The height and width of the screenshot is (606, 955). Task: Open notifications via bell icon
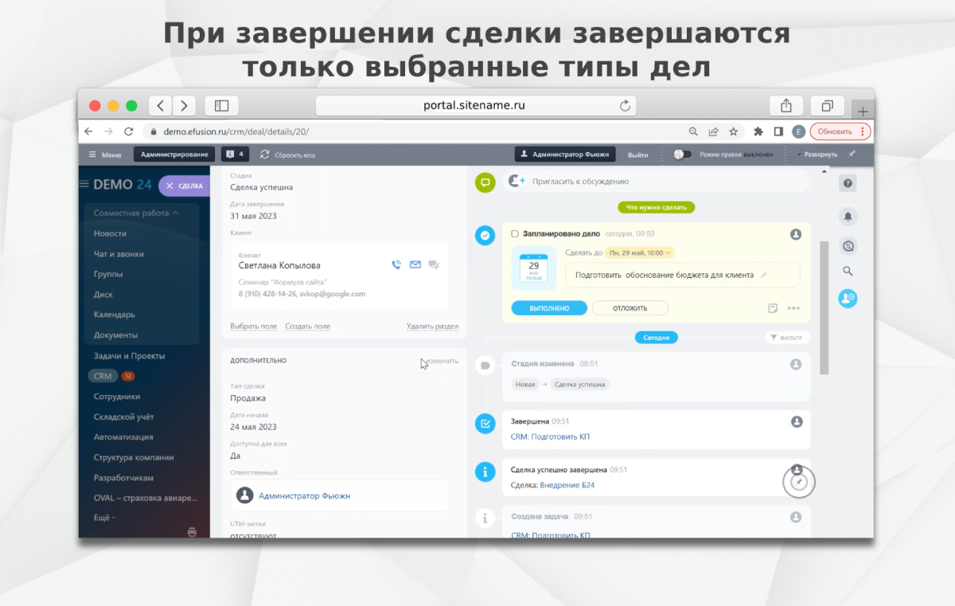(x=848, y=217)
